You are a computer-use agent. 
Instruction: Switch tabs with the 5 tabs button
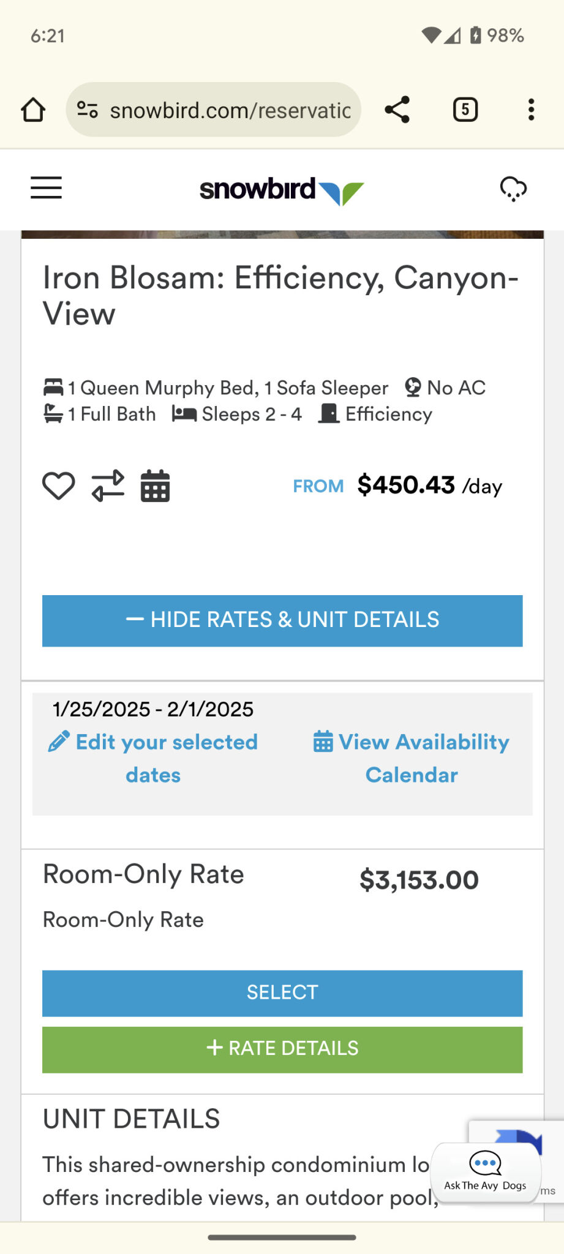click(x=465, y=110)
